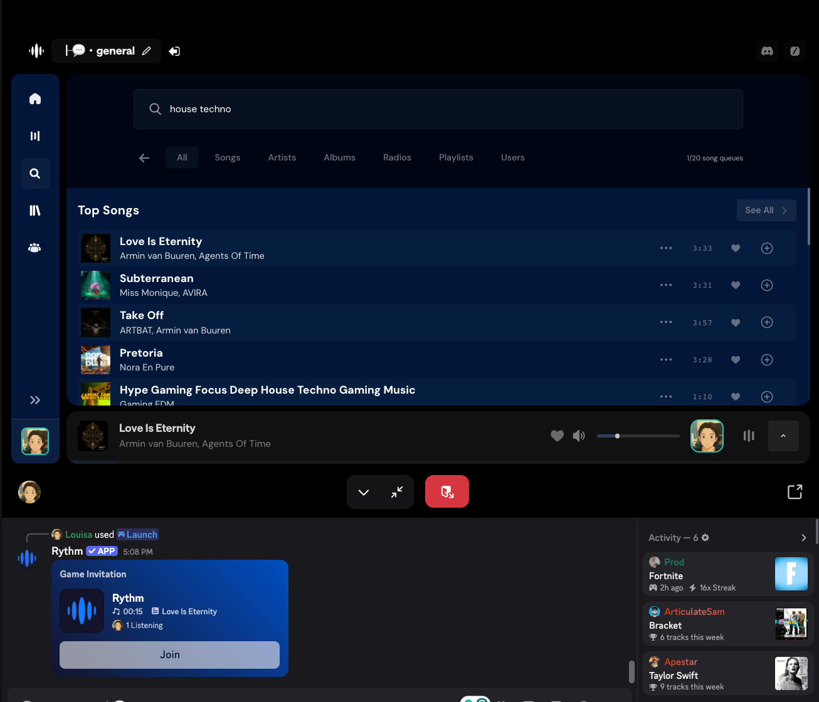
Task: Switch to the Songs tab
Action: click(228, 158)
